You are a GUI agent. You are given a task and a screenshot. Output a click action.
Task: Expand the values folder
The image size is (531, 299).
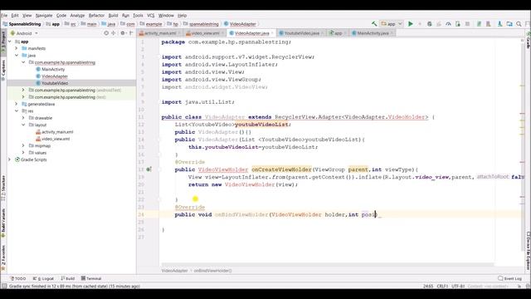23,153
